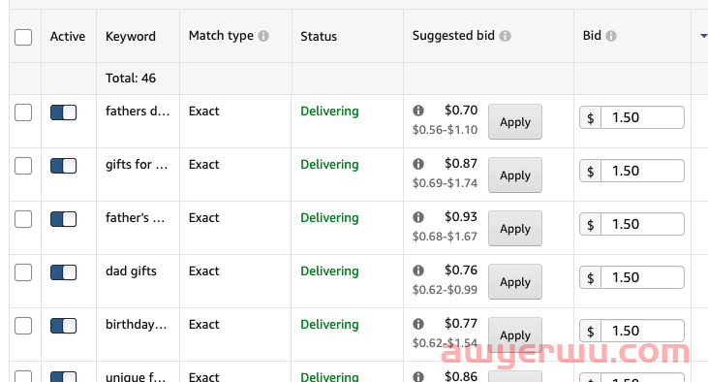Select checkbox for gifts for... row
Screen dimensions: 708x382
click(23, 166)
